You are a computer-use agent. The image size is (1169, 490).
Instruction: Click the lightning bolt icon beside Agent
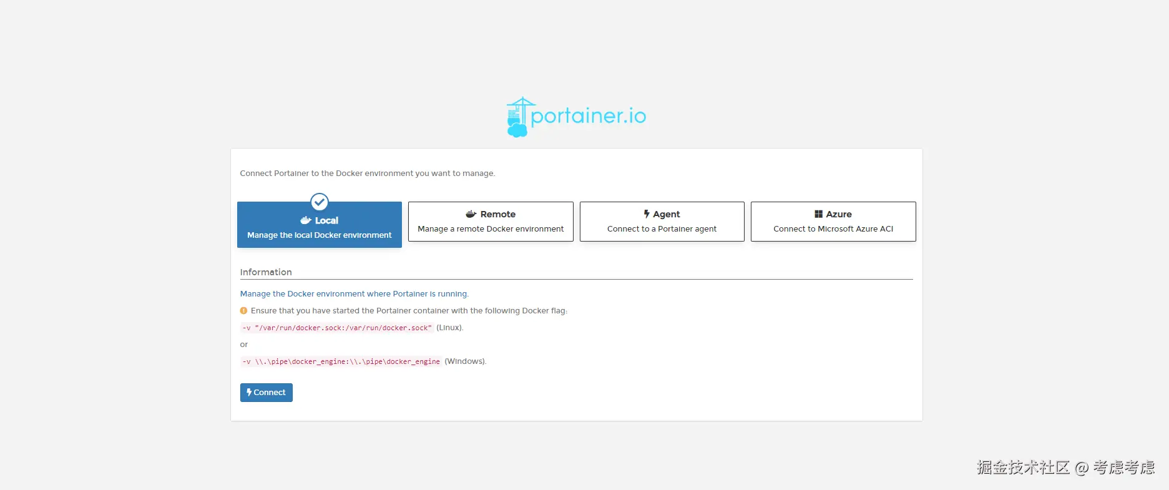tap(647, 214)
